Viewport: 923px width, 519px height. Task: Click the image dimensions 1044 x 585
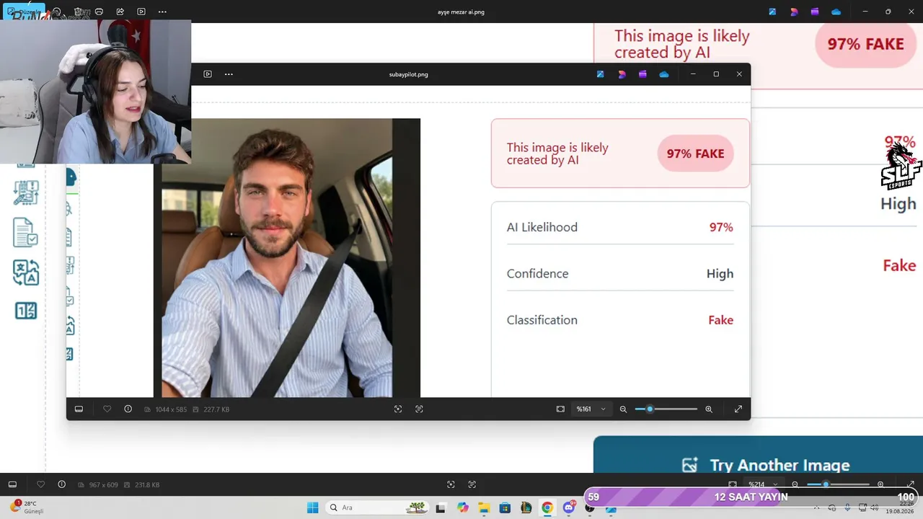point(171,409)
